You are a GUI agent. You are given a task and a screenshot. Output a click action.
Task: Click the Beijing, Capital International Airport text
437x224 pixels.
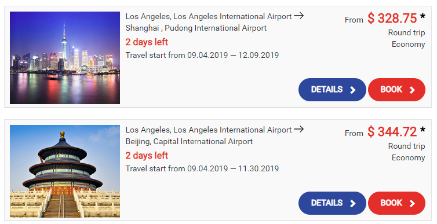point(189,142)
